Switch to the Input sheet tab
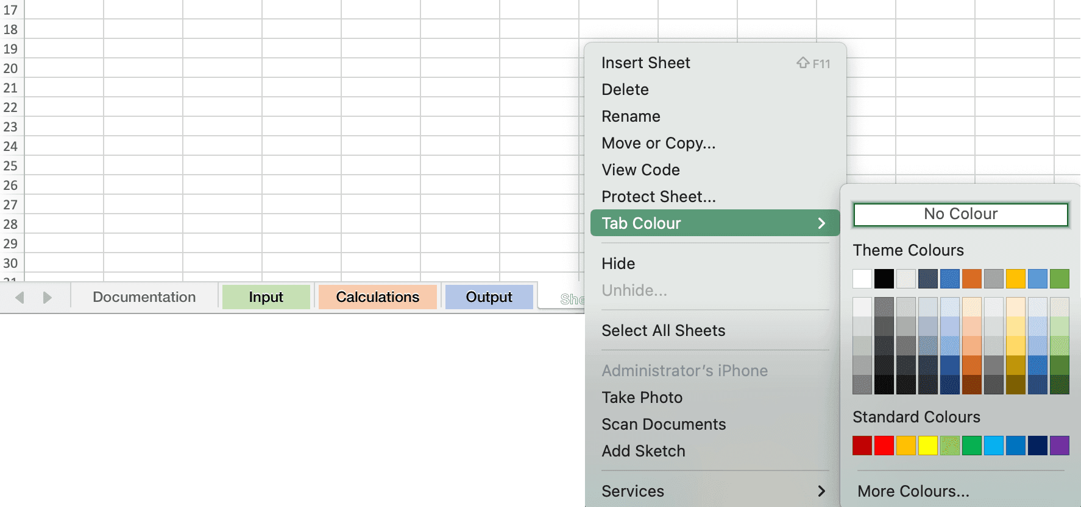 266,297
